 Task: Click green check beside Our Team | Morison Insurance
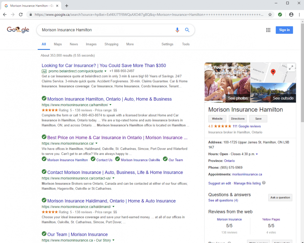(x=44, y=234)
